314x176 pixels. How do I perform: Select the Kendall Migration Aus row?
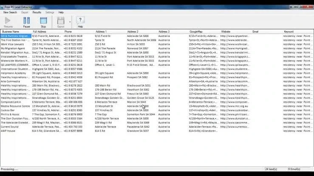pos(157,53)
